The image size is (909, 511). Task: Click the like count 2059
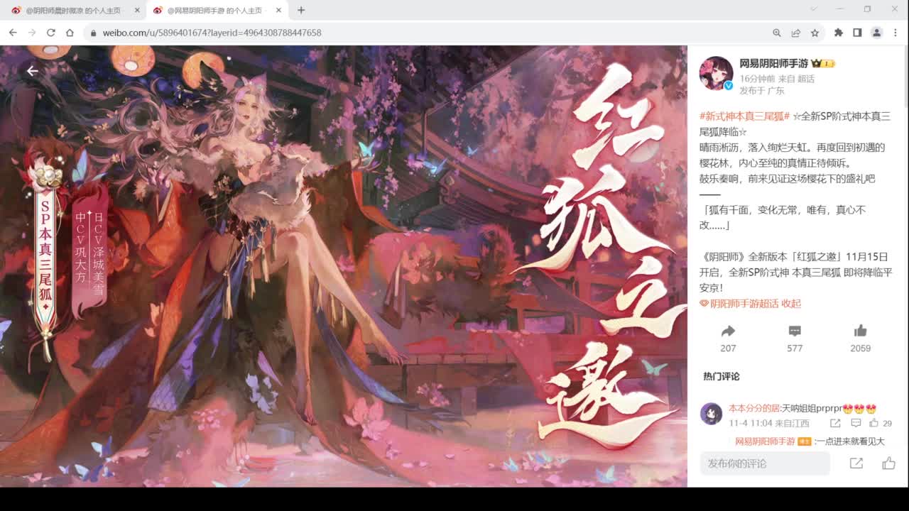[x=861, y=348]
